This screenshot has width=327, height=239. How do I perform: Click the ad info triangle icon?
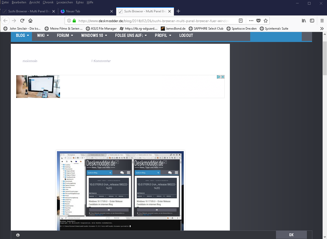pos(219,77)
